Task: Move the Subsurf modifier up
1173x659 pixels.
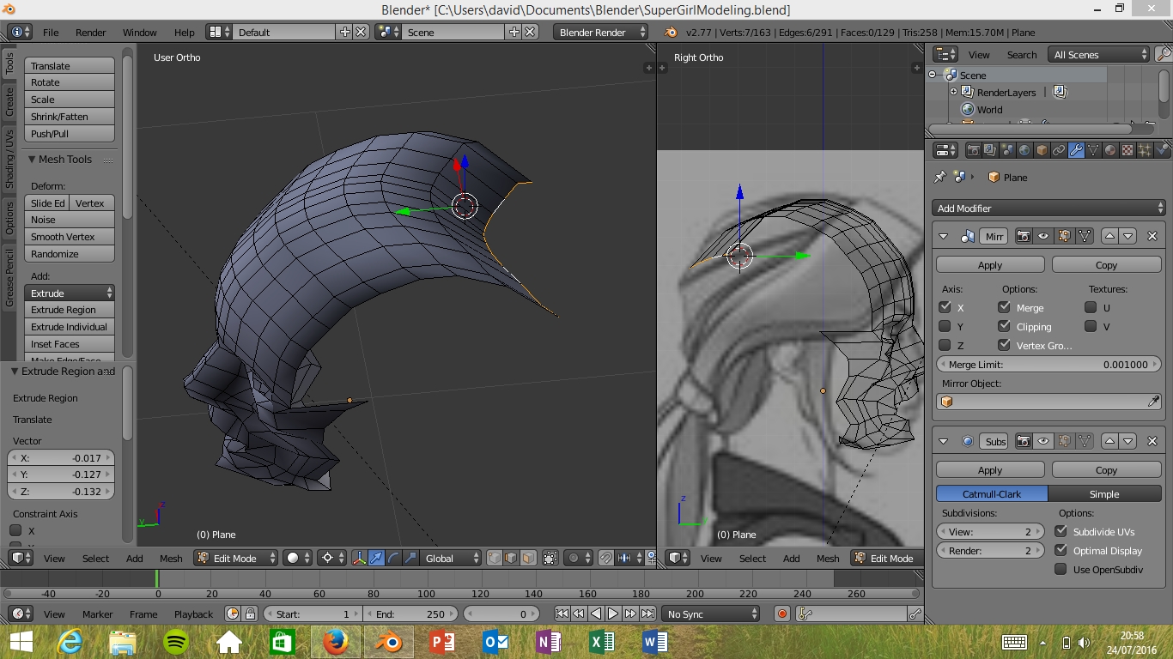Action: point(1110,441)
